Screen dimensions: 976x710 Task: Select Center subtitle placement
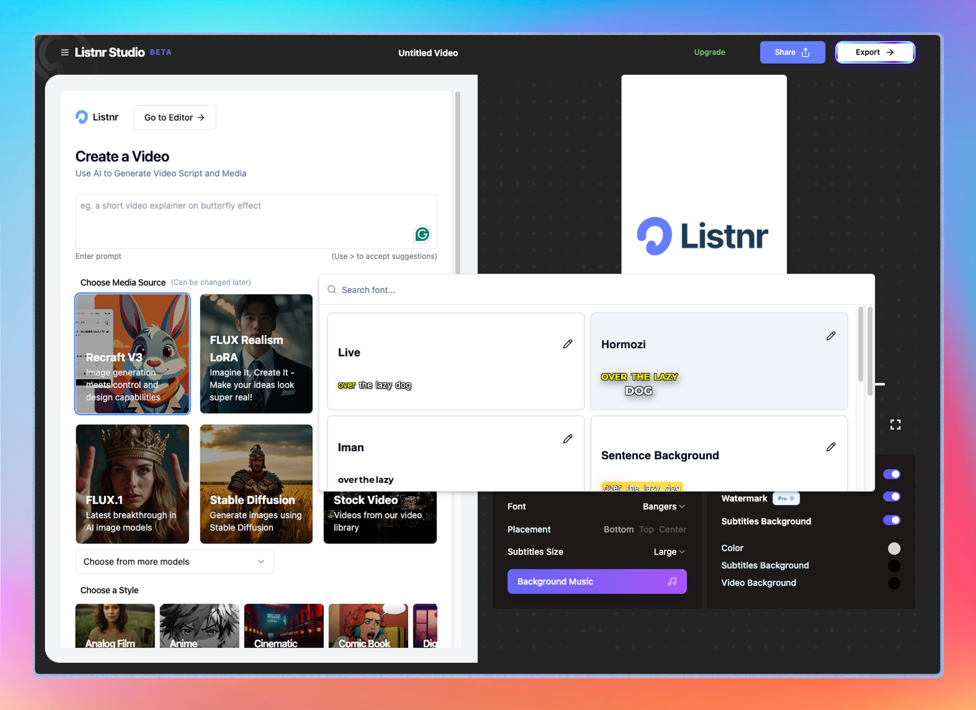click(x=672, y=529)
